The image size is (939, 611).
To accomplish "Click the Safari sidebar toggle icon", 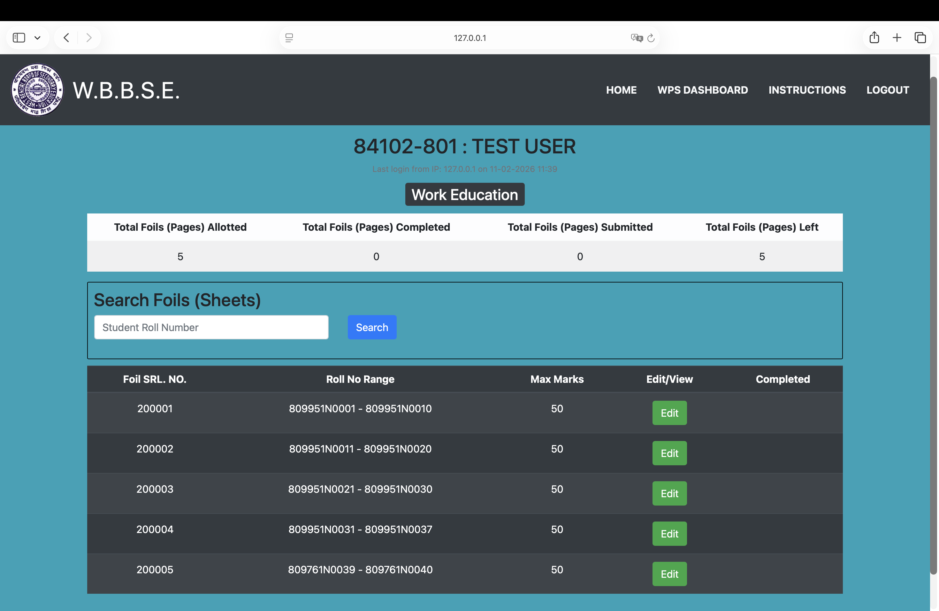I will [x=19, y=38].
